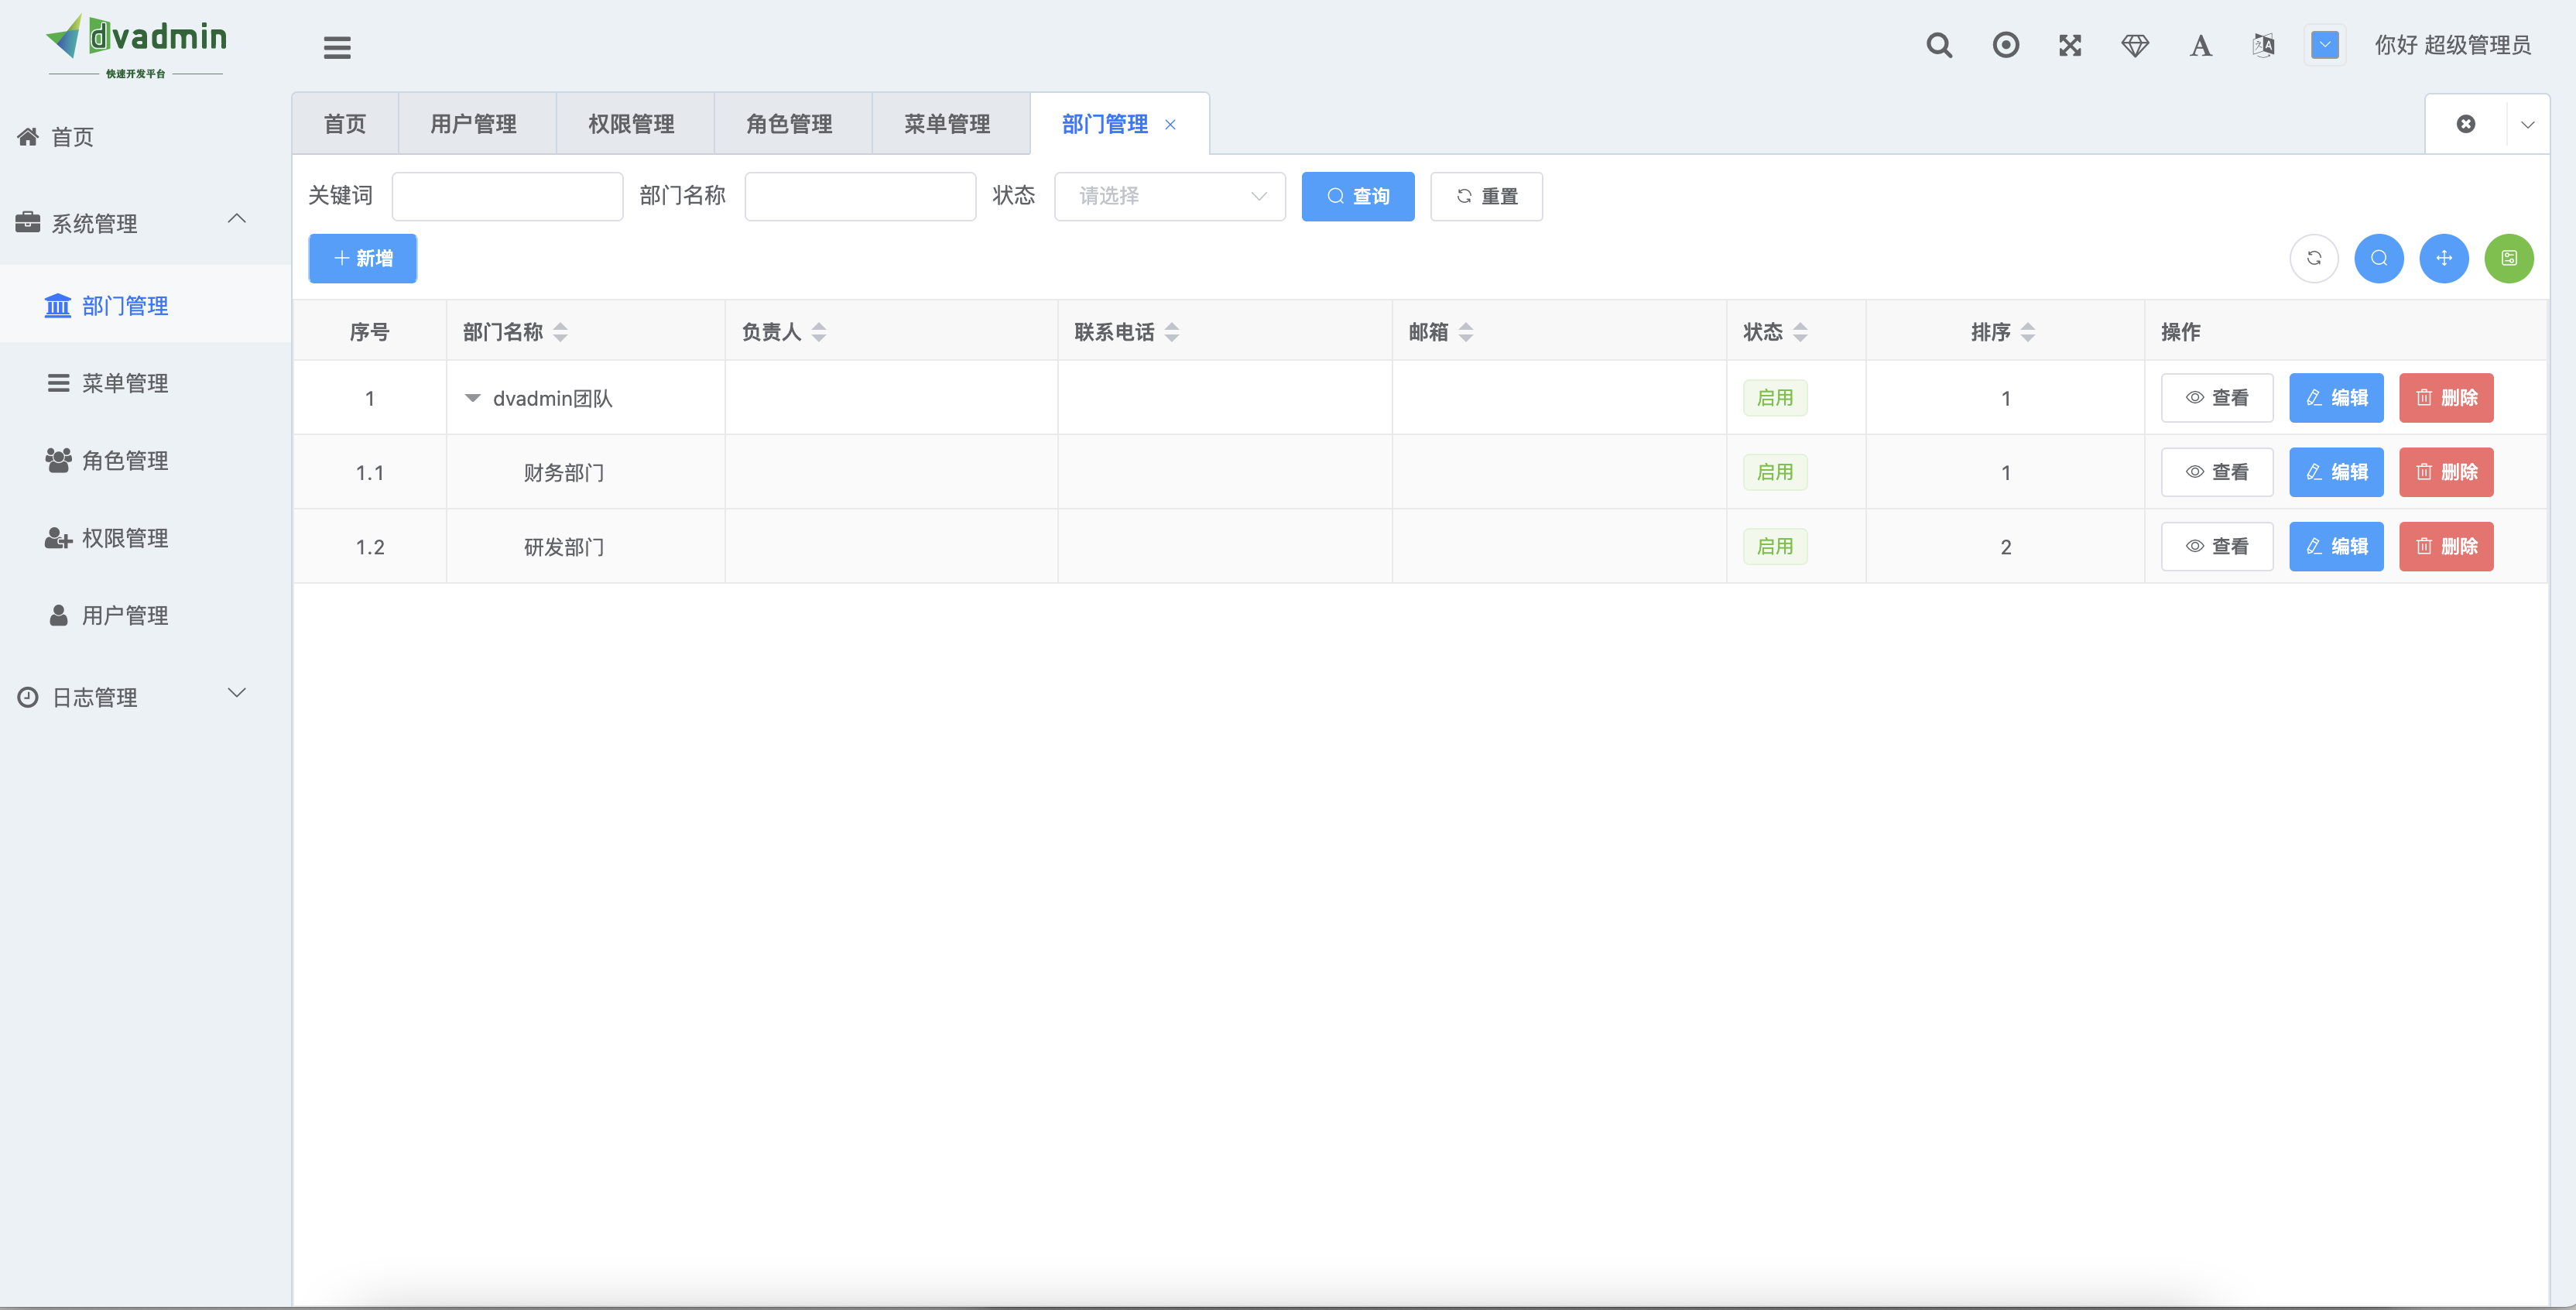Click the dvadmin logo
2576x1310 pixels.
click(x=136, y=46)
